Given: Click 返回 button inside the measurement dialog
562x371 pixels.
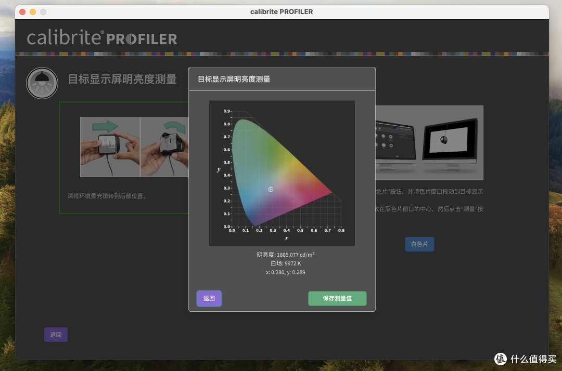Looking at the screenshot, I should (x=209, y=298).
